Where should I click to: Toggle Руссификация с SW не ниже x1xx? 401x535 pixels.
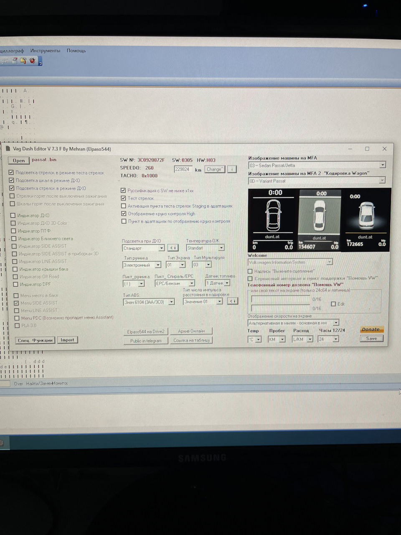pos(123,190)
